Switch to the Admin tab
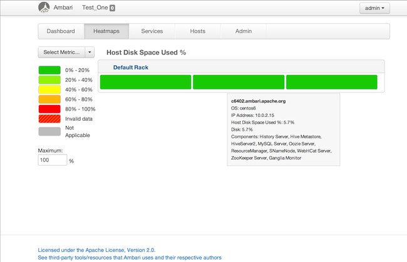The width and height of the screenshot is (407, 262). coord(244,31)
